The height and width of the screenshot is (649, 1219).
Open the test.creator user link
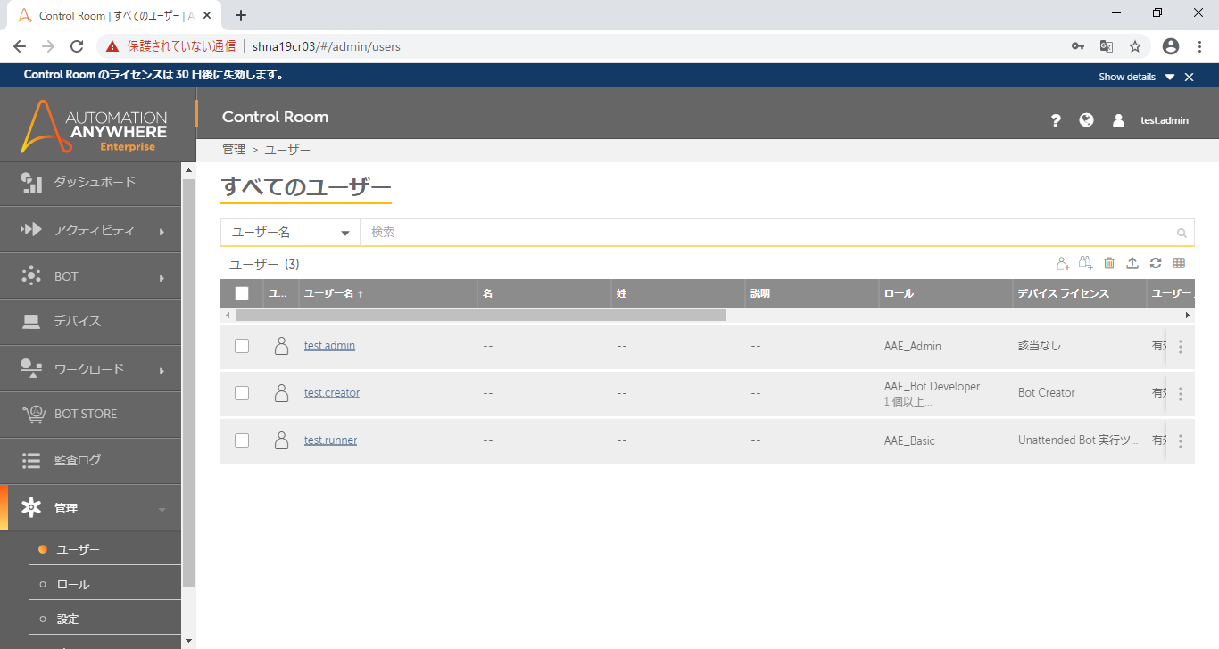coord(332,392)
